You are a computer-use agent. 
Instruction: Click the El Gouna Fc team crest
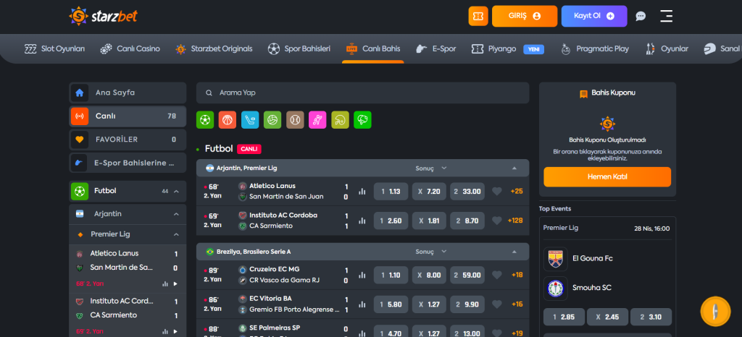(x=556, y=259)
